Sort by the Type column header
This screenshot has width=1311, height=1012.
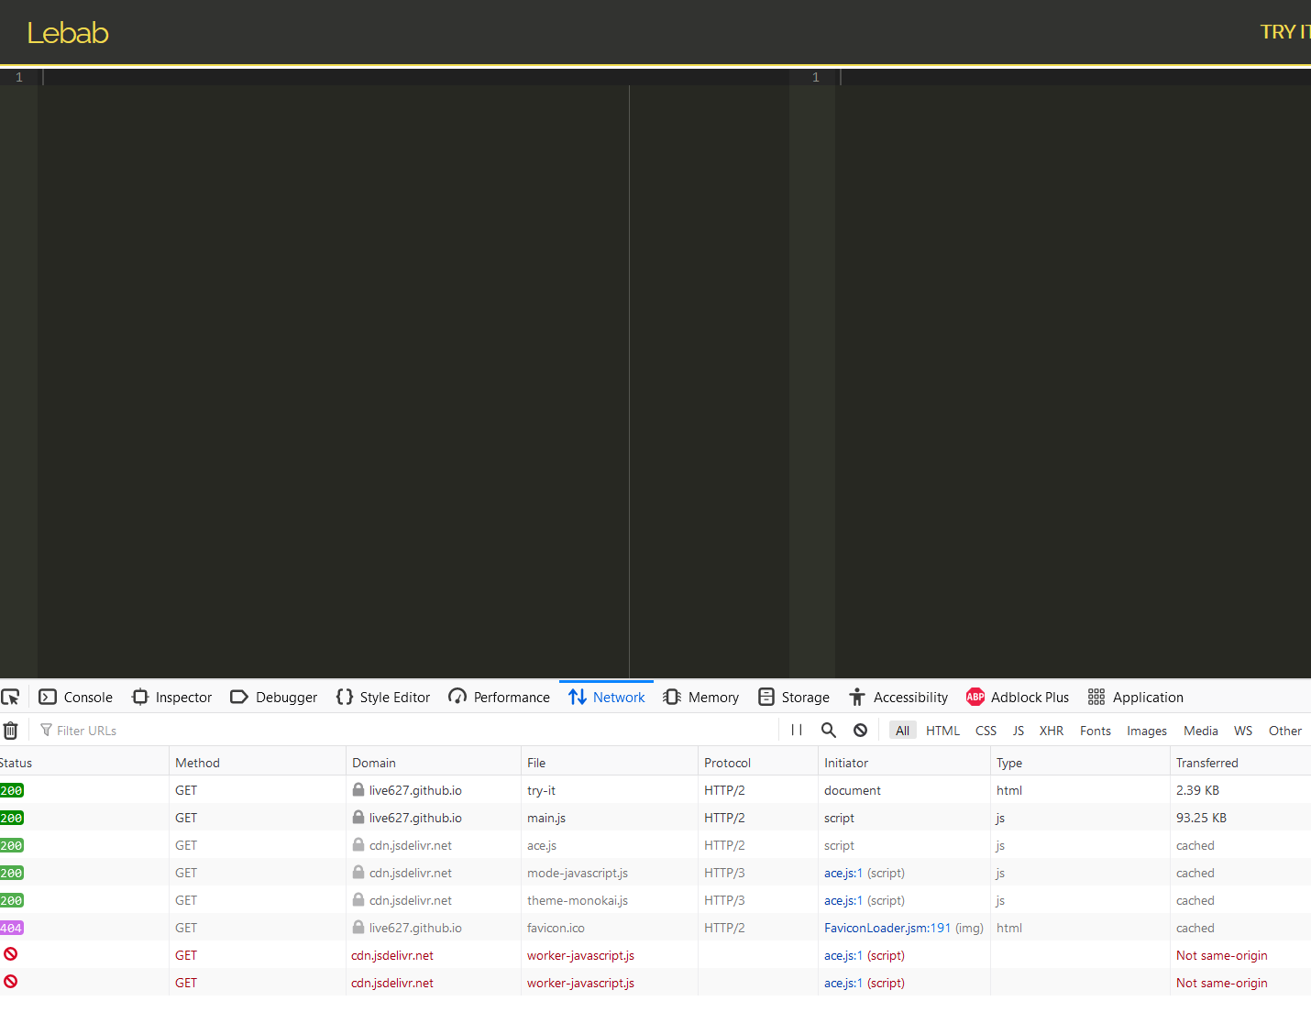(x=1080, y=763)
